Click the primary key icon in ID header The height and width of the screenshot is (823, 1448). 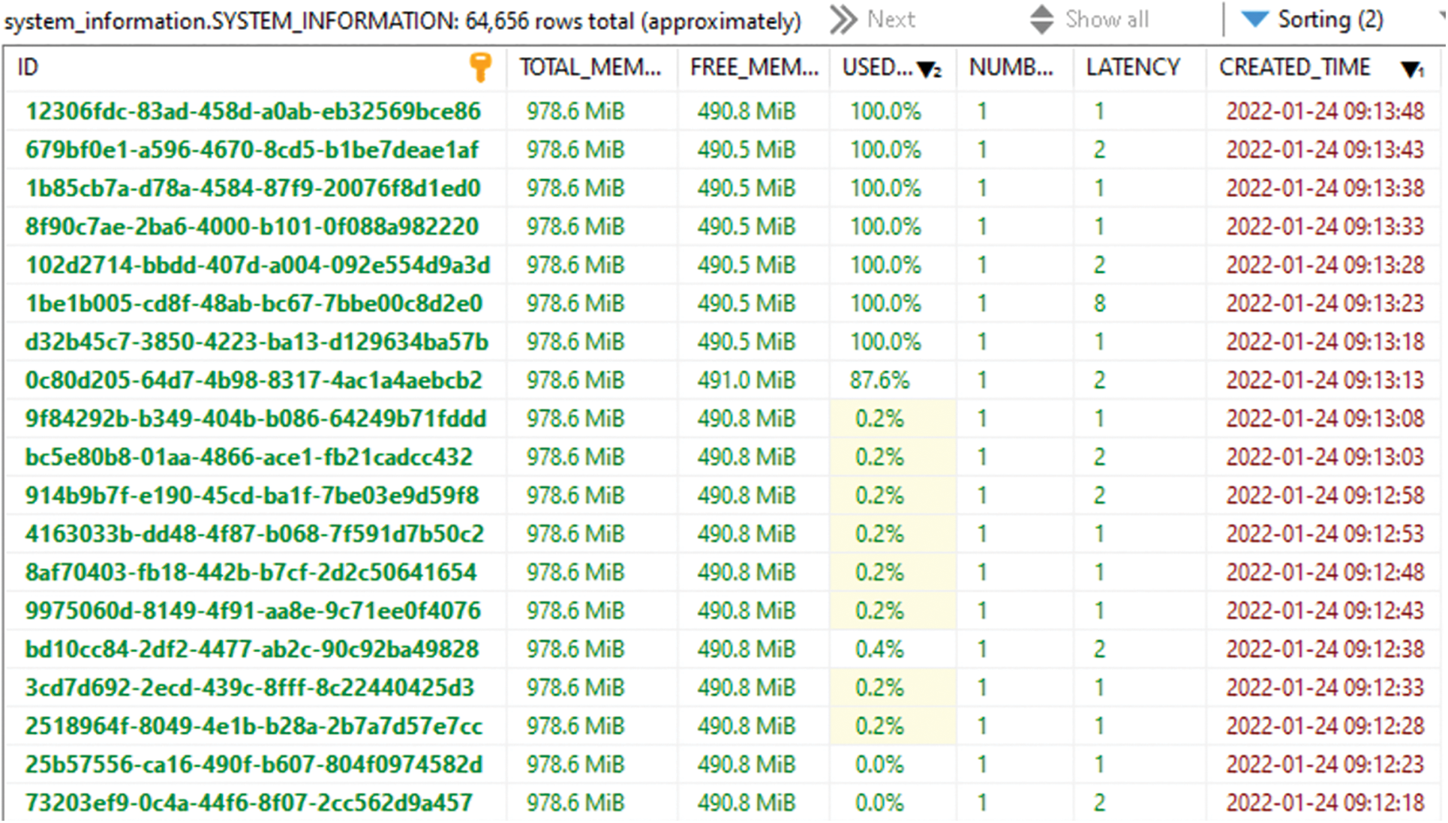tap(480, 67)
